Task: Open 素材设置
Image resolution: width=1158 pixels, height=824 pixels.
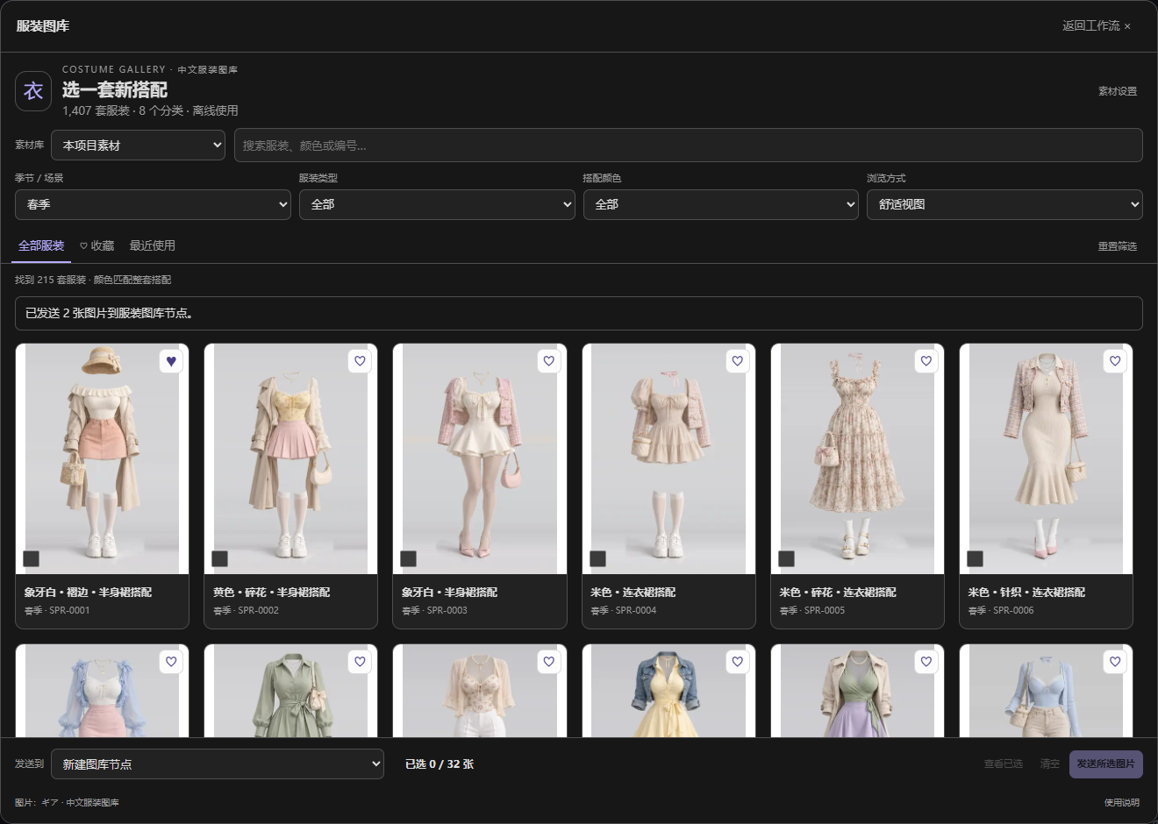Action: [x=1118, y=91]
